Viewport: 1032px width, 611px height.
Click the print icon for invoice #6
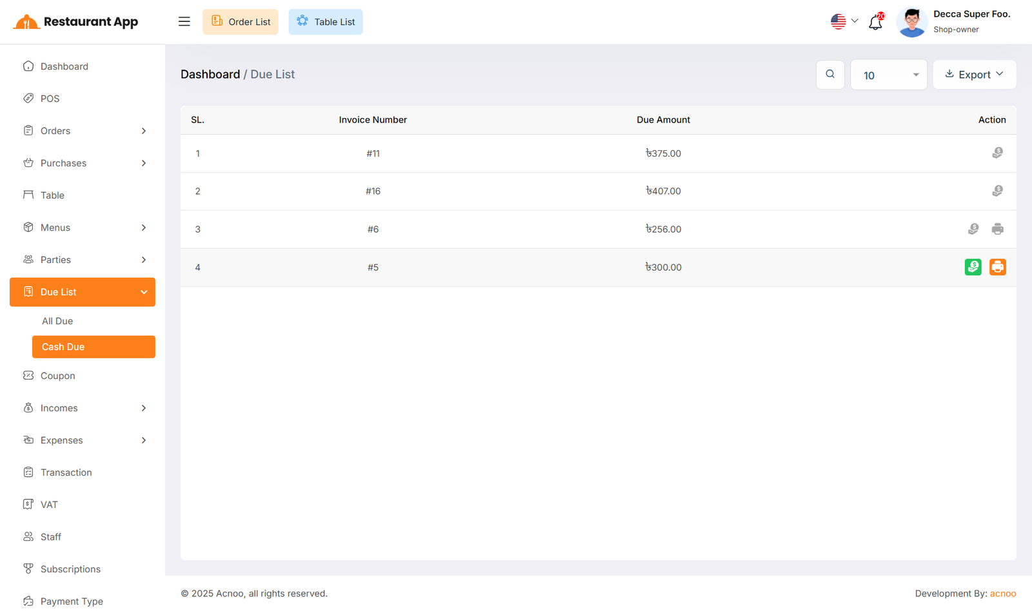(997, 229)
